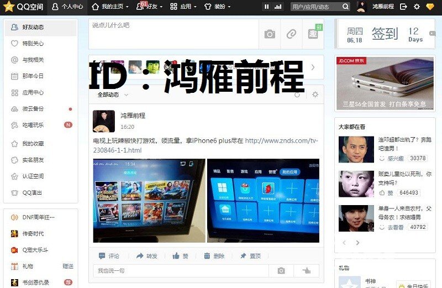Screen dimensions: 442x288
Task: Click the yellow diamond VIP icon
Action: pyautogui.click(x=430, y=7)
